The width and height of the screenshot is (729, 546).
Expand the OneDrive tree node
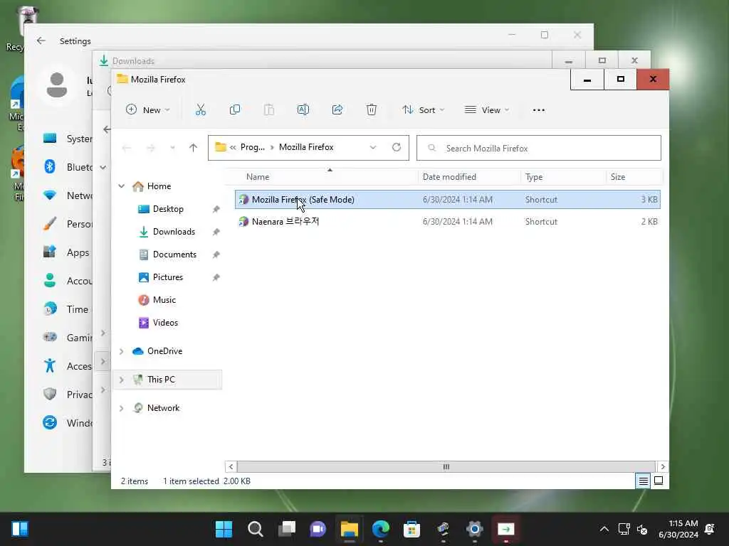[121, 351]
